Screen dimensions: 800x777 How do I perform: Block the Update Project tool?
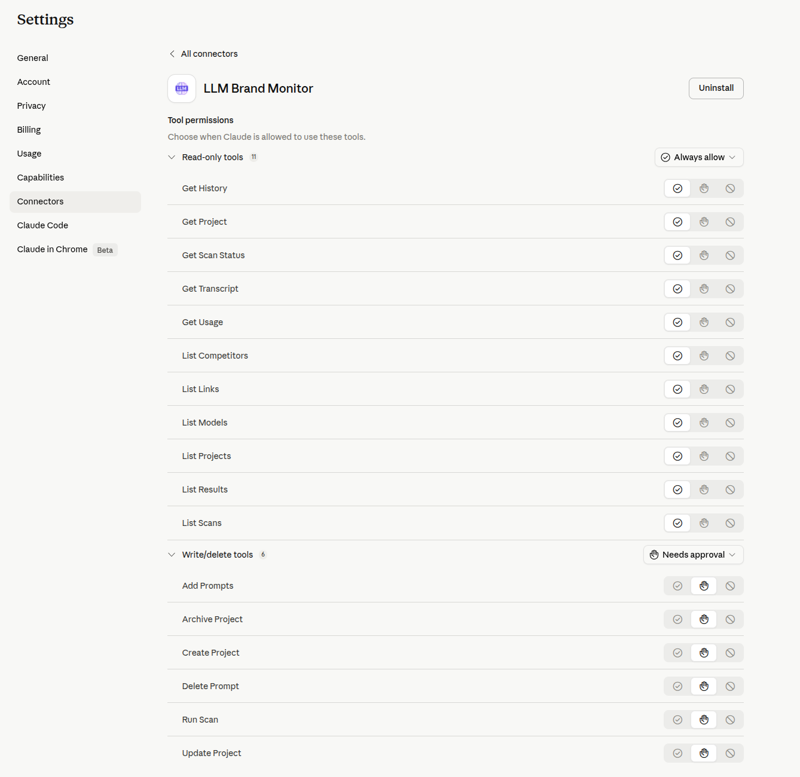(x=730, y=753)
